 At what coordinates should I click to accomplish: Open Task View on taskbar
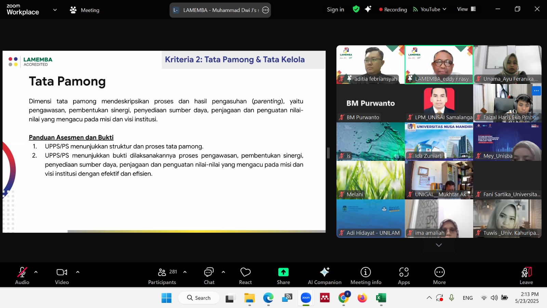(230, 298)
